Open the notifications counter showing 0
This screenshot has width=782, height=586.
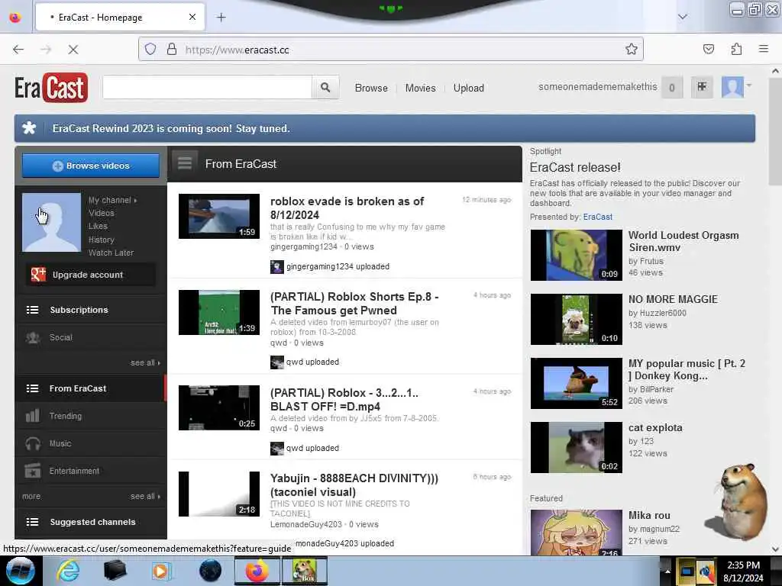click(672, 88)
